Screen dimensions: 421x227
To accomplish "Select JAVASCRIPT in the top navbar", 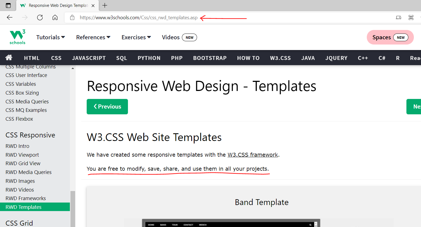I will click(89, 58).
